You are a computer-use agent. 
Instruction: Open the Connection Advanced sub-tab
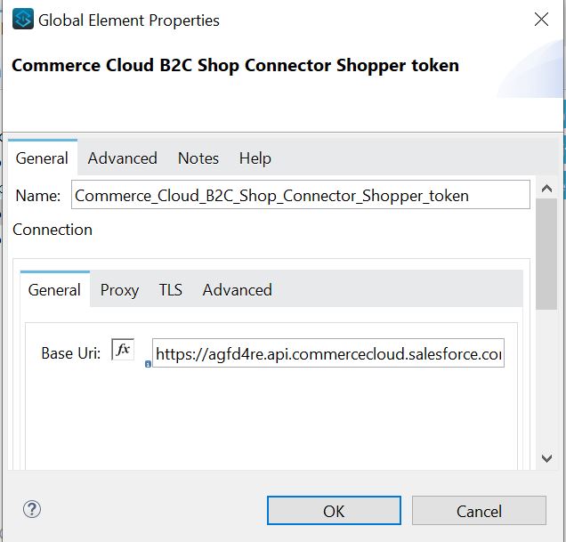237,290
